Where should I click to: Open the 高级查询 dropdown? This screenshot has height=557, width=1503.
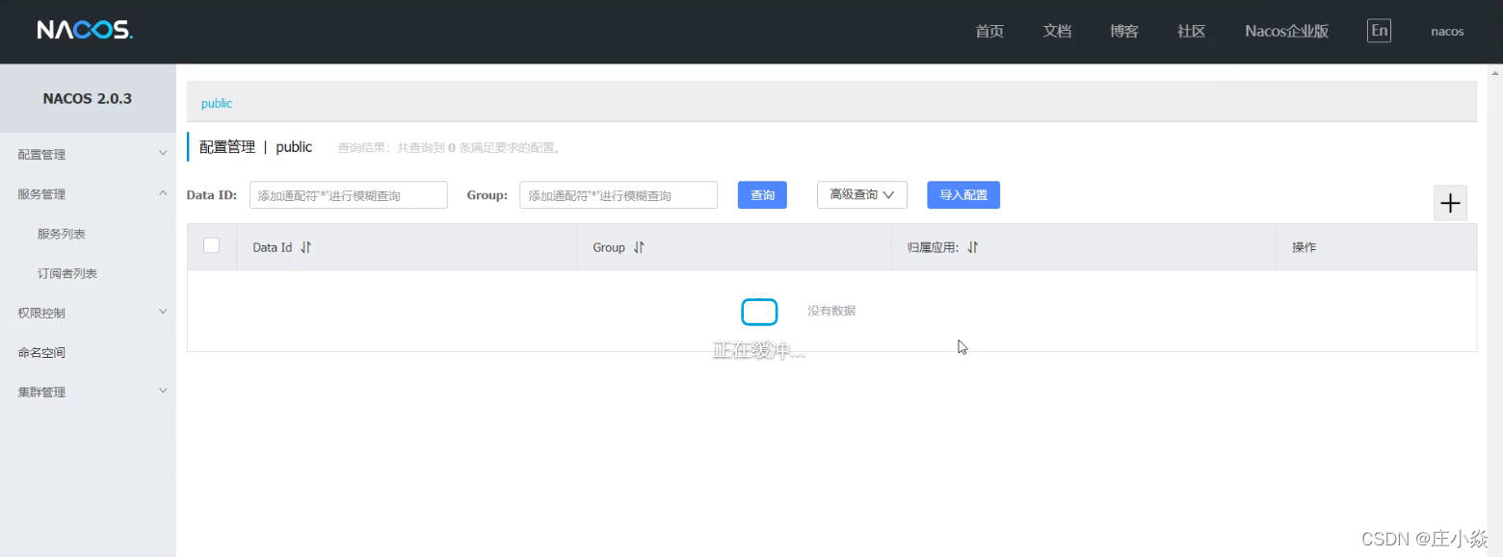[862, 194]
